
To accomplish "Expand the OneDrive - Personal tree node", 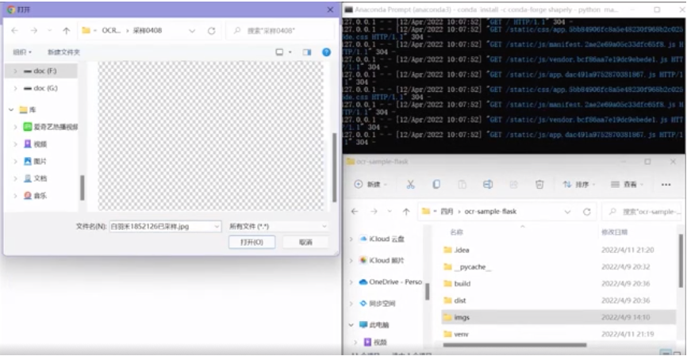I will click(x=351, y=282).
